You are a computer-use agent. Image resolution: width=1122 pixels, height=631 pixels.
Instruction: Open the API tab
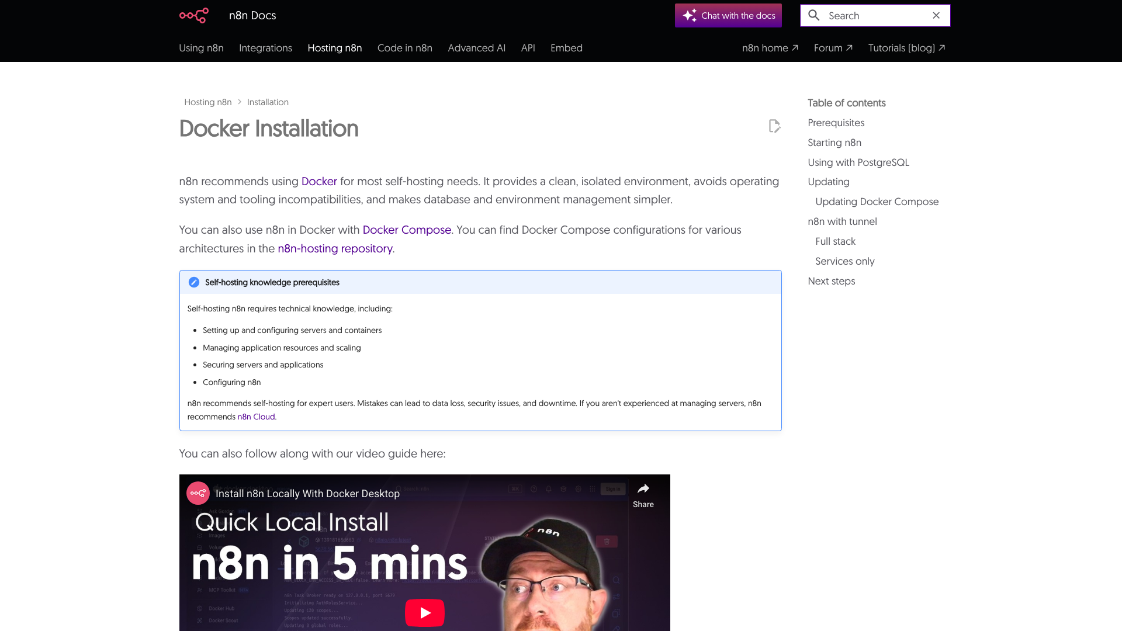pyautogui.click(x=528, y=48)
